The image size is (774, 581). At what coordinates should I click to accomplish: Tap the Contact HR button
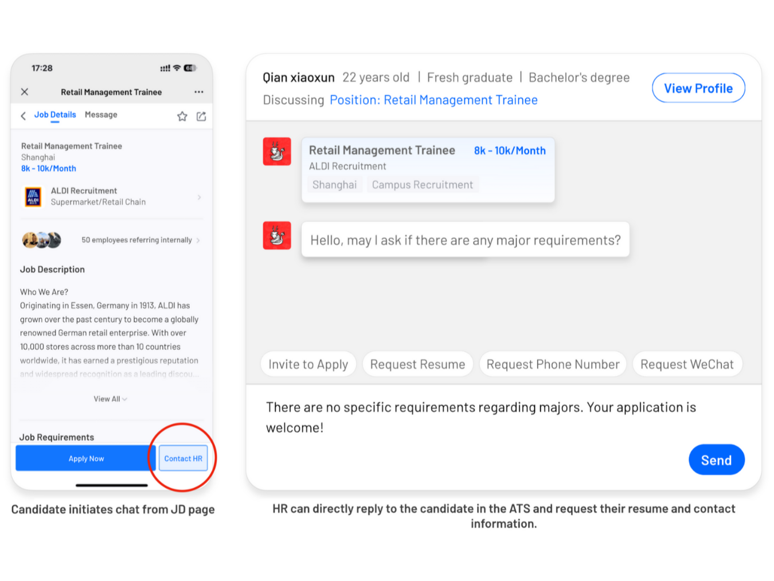[x=183, y=458]
